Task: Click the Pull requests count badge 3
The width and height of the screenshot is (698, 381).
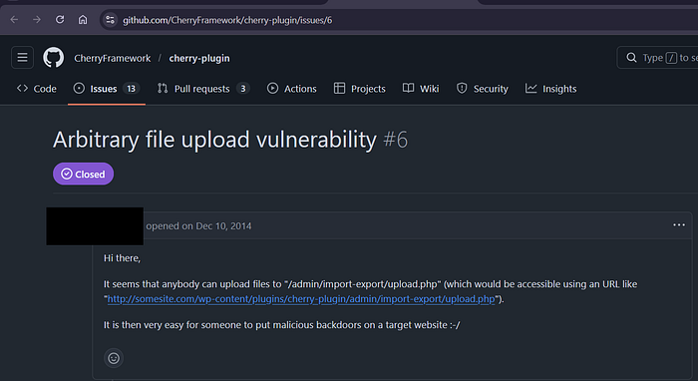Action: tap(243, 89)
